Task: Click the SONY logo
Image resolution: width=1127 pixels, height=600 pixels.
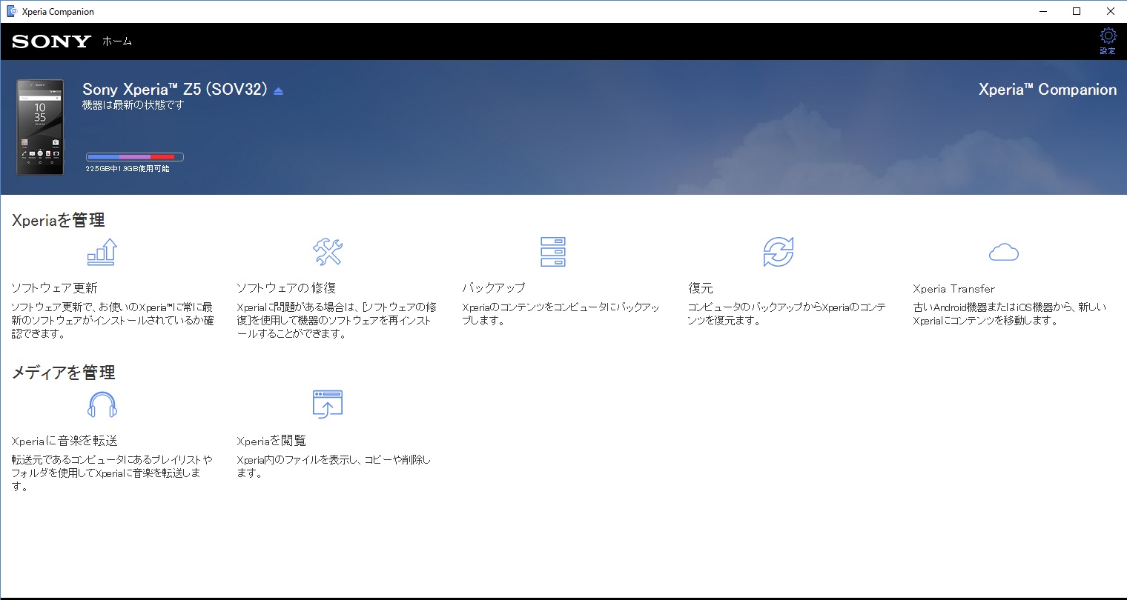Action: pos(51,41)
